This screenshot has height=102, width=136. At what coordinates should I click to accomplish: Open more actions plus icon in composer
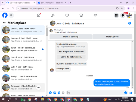point(50,93)
